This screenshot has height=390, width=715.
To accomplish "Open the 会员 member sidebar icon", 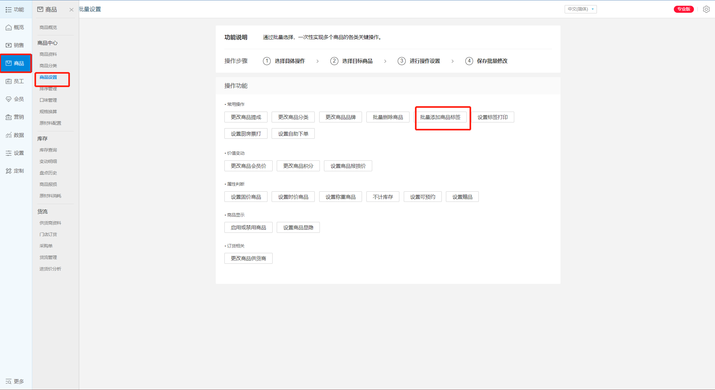I will tap(9, 99).
